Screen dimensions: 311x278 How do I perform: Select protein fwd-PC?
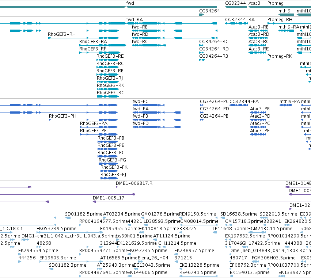pos(148,105)
